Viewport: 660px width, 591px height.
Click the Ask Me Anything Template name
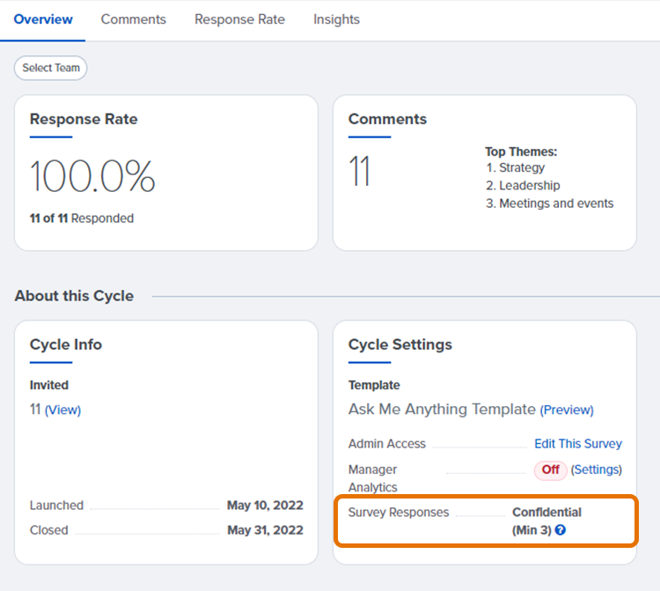point(442,409)
